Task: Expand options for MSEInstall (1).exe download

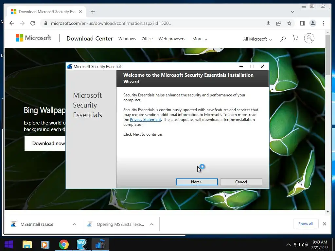Action: (74, 224)
